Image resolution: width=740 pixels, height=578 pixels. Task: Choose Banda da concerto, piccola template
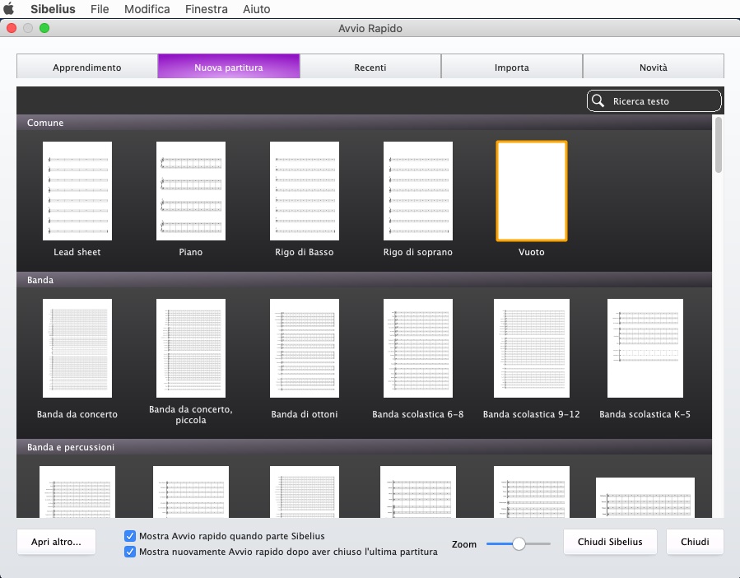click(191, 348)
